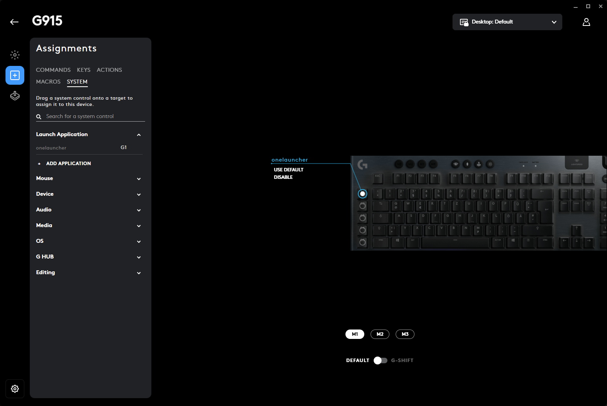This screenshot has width=607, height=406.
Task: Select the Assignments plus icon in sidebar
Action: (x=15, y=75)
